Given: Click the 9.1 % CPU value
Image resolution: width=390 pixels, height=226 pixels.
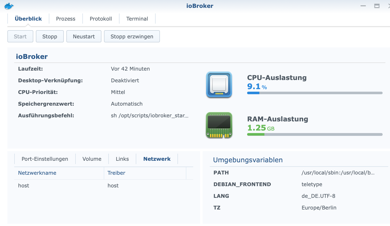Looking at the screenshot, I should coord(257,87).
